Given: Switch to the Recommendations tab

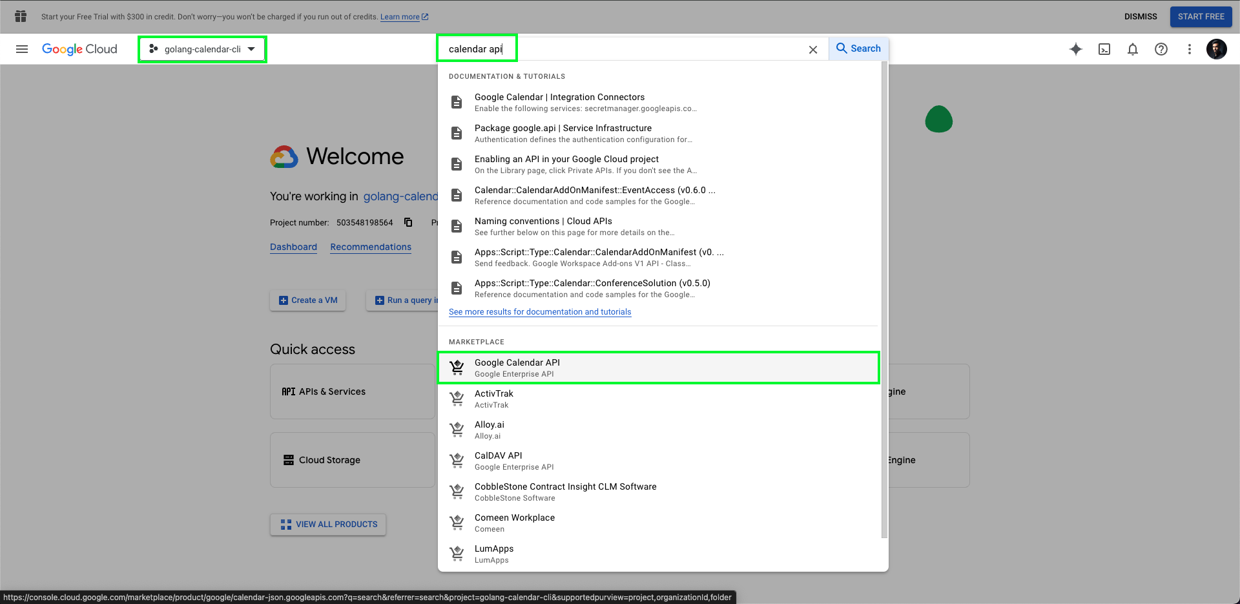Looking at the screenshot, I should [x=371, y=247].
